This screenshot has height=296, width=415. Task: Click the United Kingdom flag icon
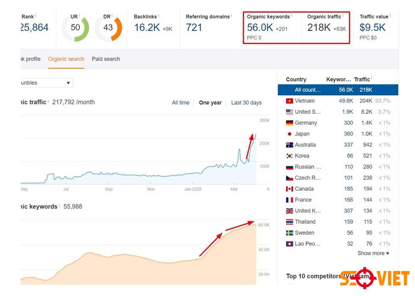click(x=290, y=211)
